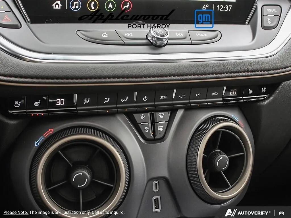Toggle the SYNC climate button

point(164,97)
